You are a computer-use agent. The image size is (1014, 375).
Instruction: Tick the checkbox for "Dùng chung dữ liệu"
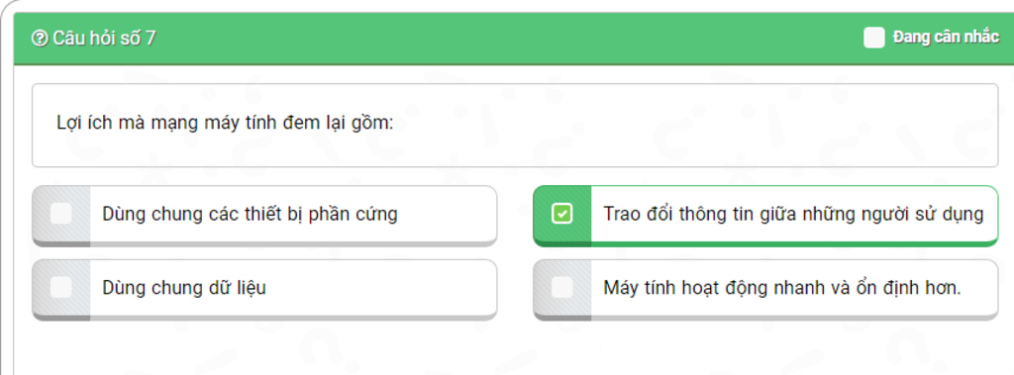pyautogui.click(x=60, y=287)
